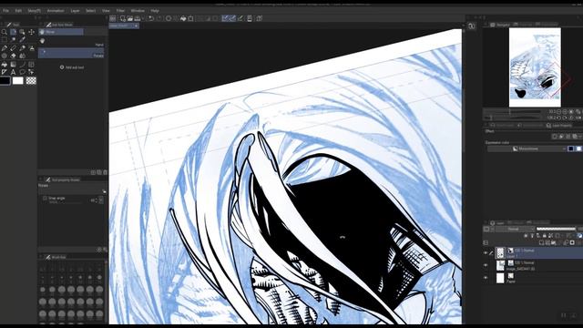
Task: Open the File menu
Action: 6,11
